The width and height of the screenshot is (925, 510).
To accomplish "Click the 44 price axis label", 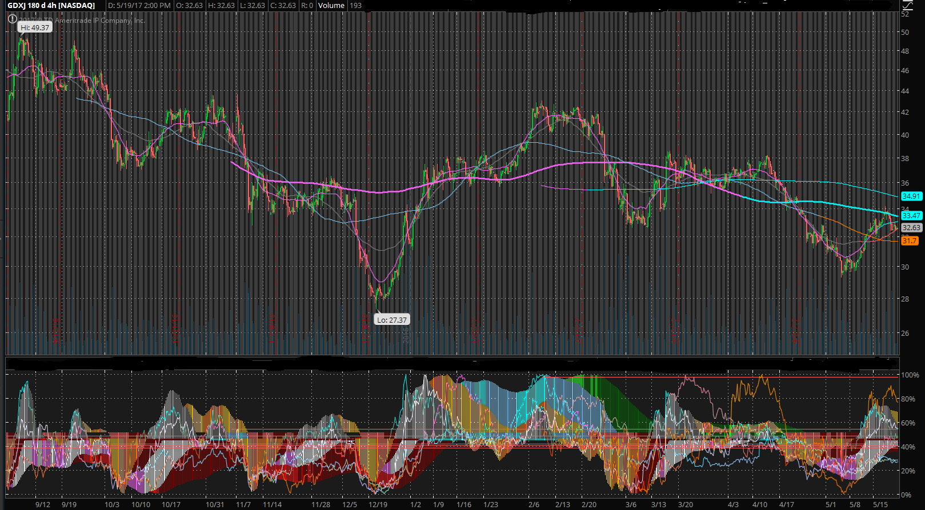I will [x=905, y=91].
